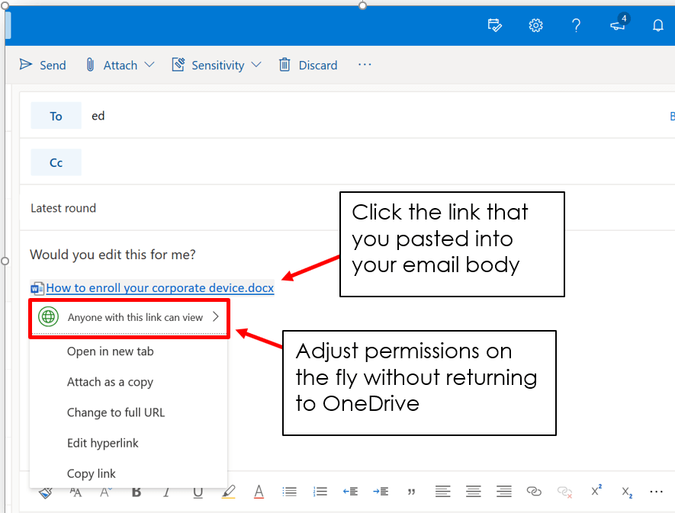Image resolution: width=675 pixels, height=513 pixels.
Task: Insert a bulleted list
Action: [289, 492]
